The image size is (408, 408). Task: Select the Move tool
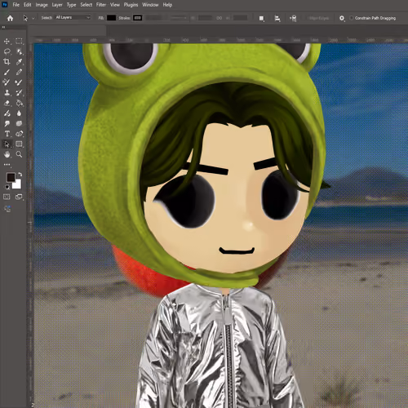(x=7, y=42)
